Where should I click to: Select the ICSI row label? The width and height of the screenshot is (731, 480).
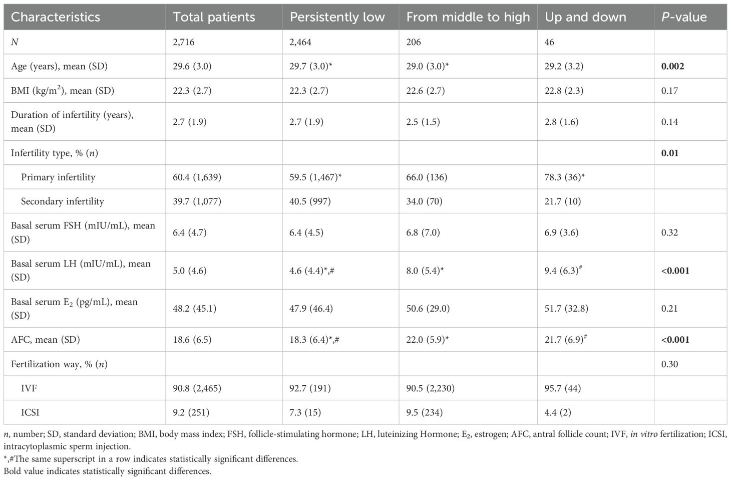30,413
